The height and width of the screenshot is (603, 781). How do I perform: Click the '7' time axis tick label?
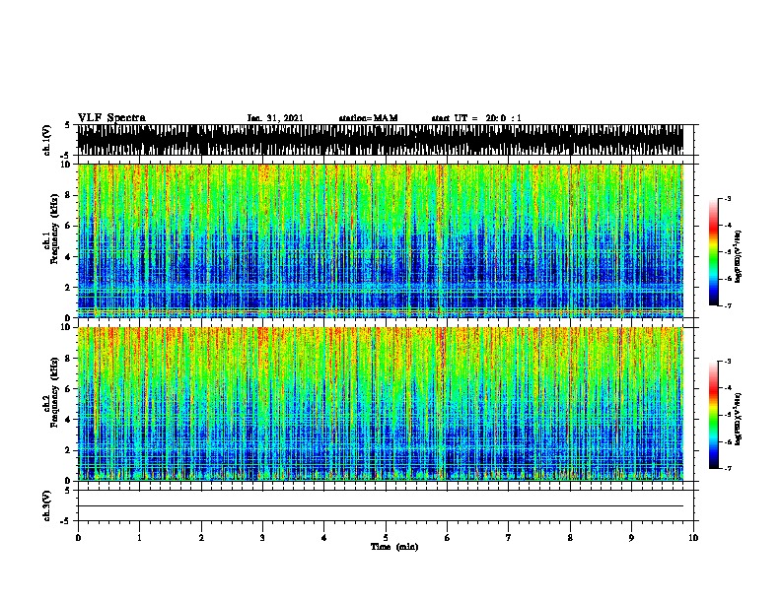click(x=509, y=537)
